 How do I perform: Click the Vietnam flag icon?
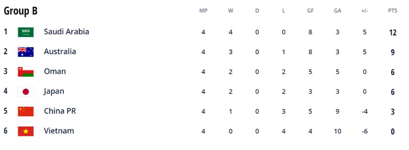(x=26, y=131)
